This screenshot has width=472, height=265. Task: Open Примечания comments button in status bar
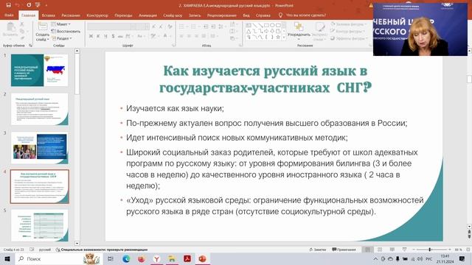pos(344,250)
